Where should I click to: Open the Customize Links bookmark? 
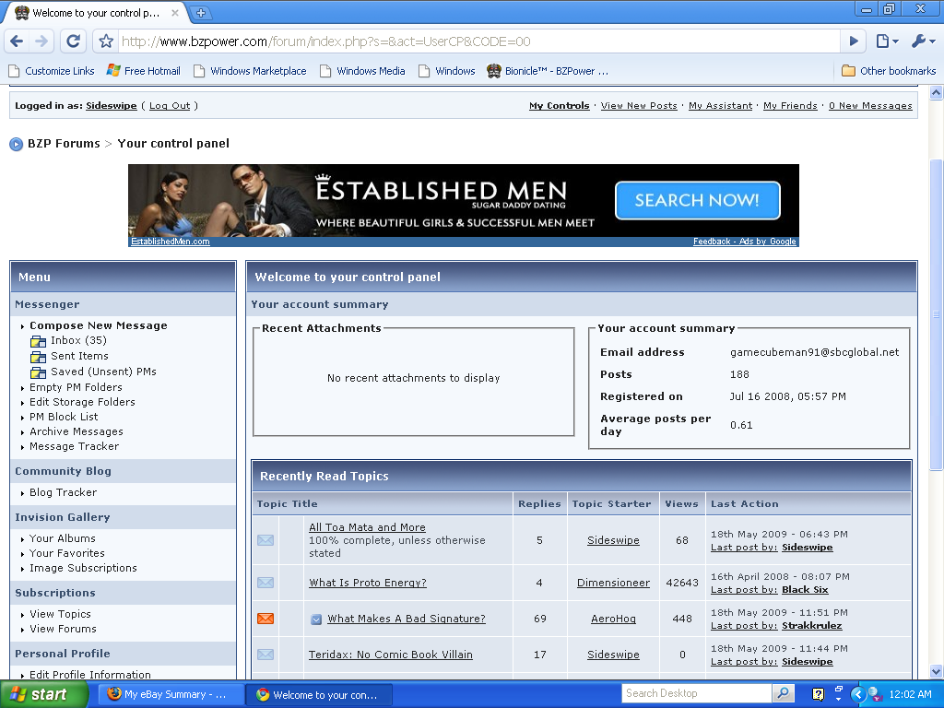(x=52, y=71)
